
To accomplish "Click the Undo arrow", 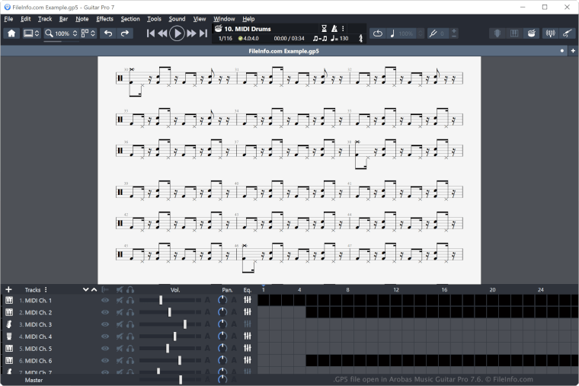I will [108, 33].
